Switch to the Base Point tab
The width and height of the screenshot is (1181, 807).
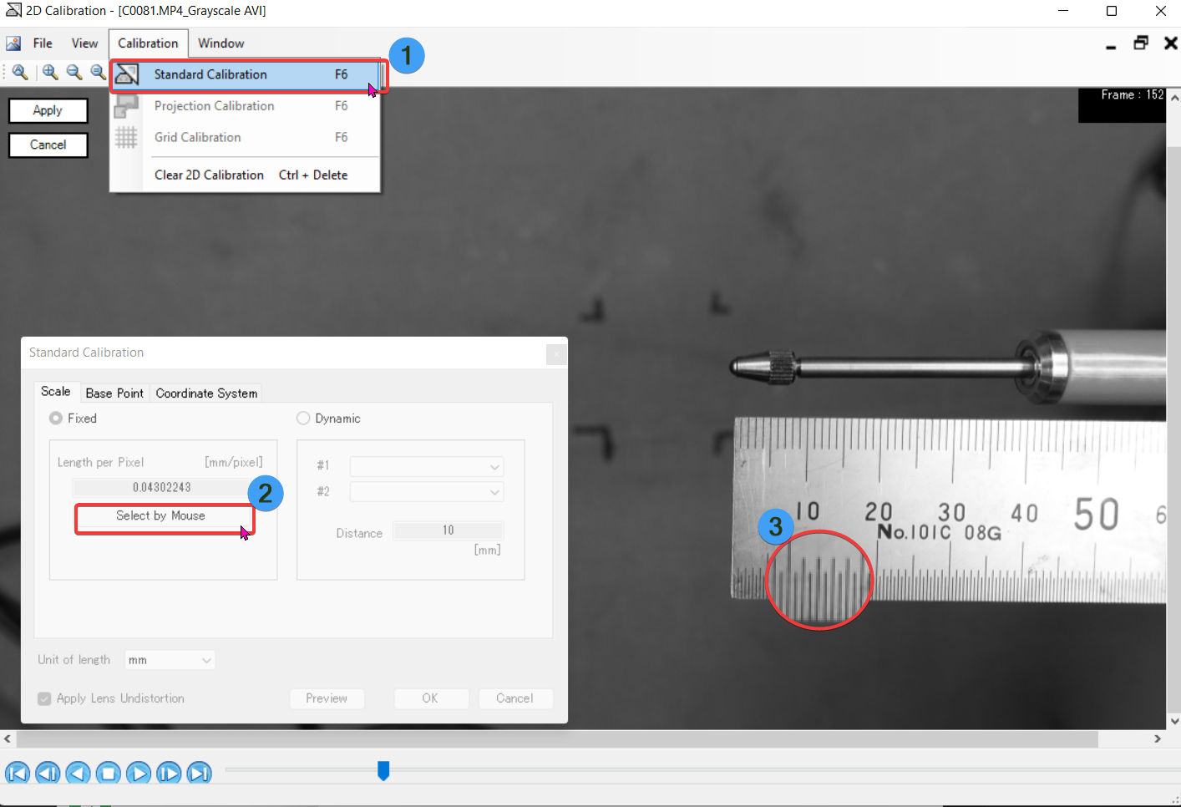[x=114, y=393]
